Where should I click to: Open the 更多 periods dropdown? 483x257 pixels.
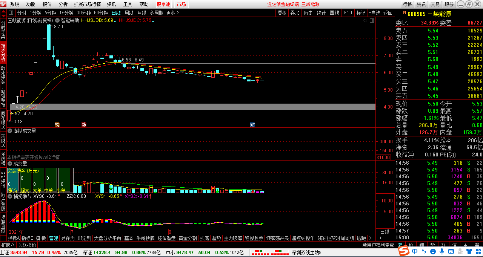click(x=172, y=13)
